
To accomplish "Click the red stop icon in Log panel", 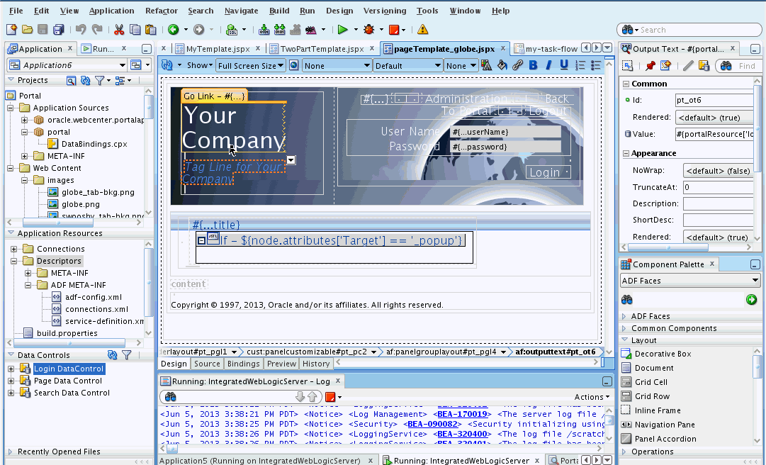I will pos(330,397).
